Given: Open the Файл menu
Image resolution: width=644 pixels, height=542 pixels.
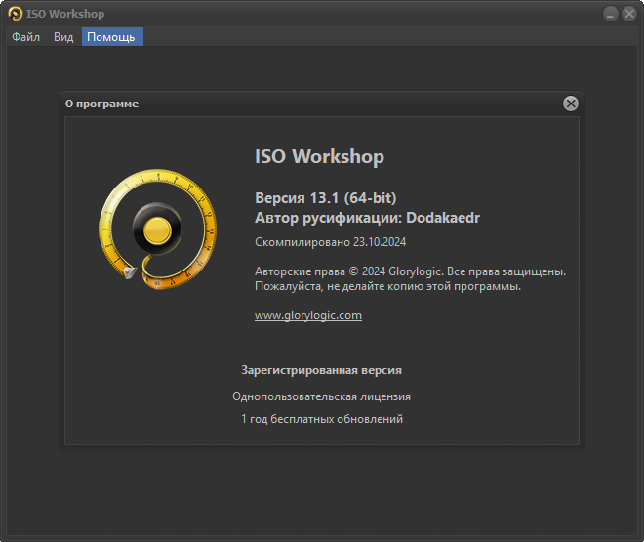Looking at the screenshot, I should click(26, 37).
